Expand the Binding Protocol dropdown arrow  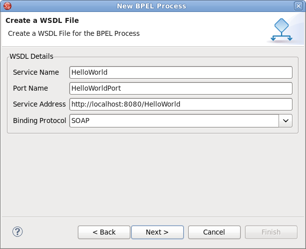[x=286, y=121]
